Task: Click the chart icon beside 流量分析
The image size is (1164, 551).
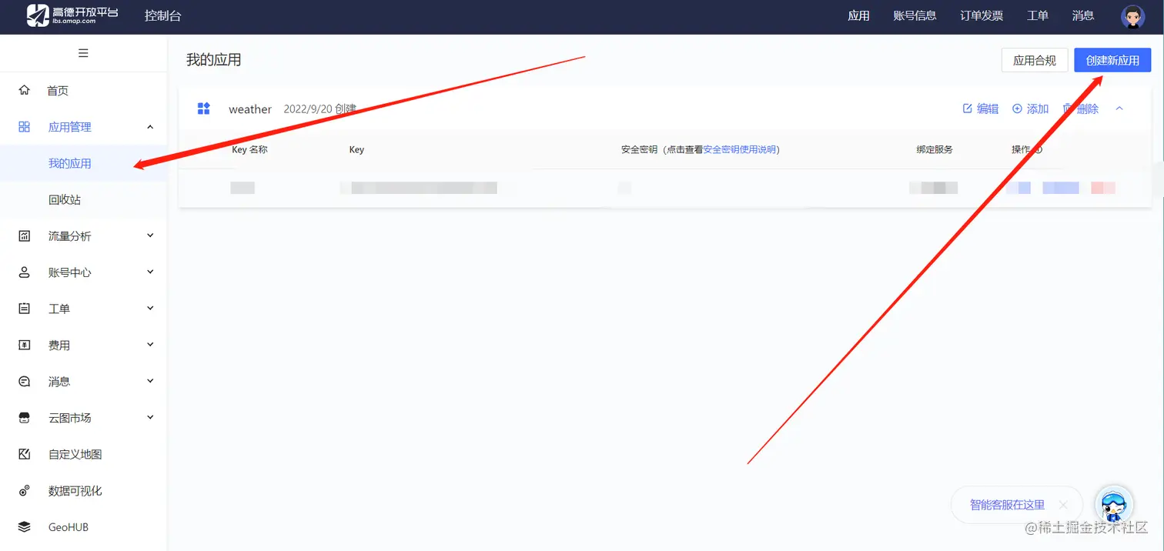Action: coord(25,236)
